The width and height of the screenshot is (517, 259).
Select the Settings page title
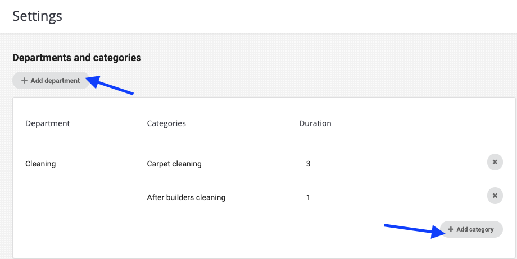[x=37, y=16]
